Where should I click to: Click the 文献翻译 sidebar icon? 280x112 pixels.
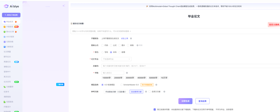5,87
